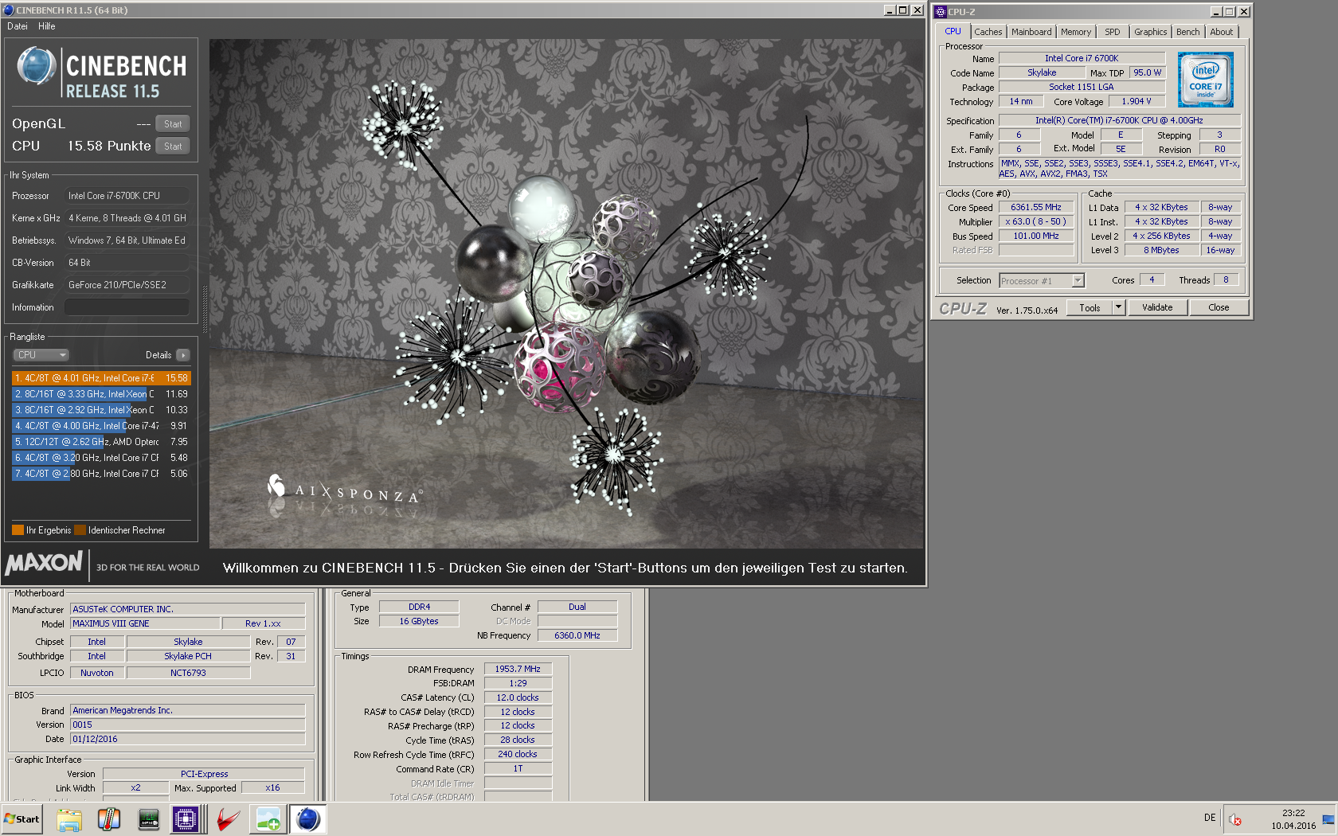The width and height of the screenshot is (1338, 836).
Task: Open the file explorer folder taskbar icon
Action: coord(69,819)
